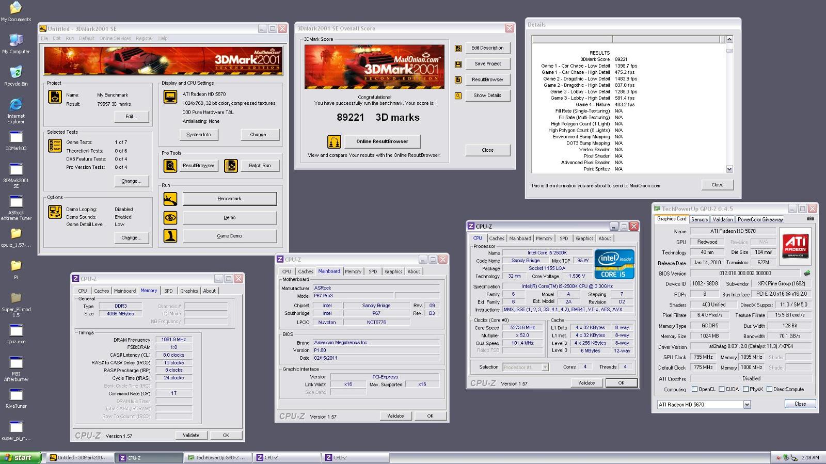
Task: Click the Show Details magnifier icon
Action: pos(458,96)
